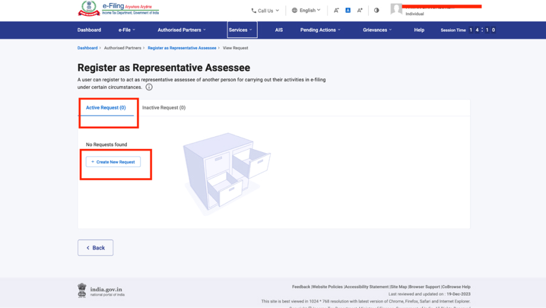Select the Active Request (0) tab
546x308 pixels.
[x=106, y=107]
